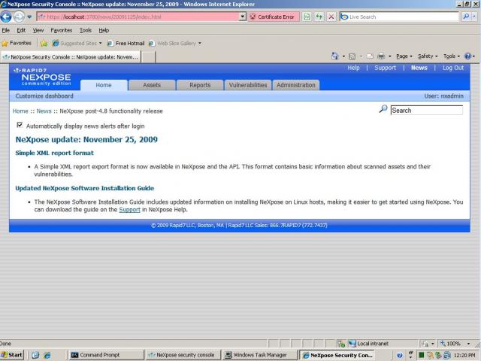Click News link in NeXpose header

coord(419,68)
